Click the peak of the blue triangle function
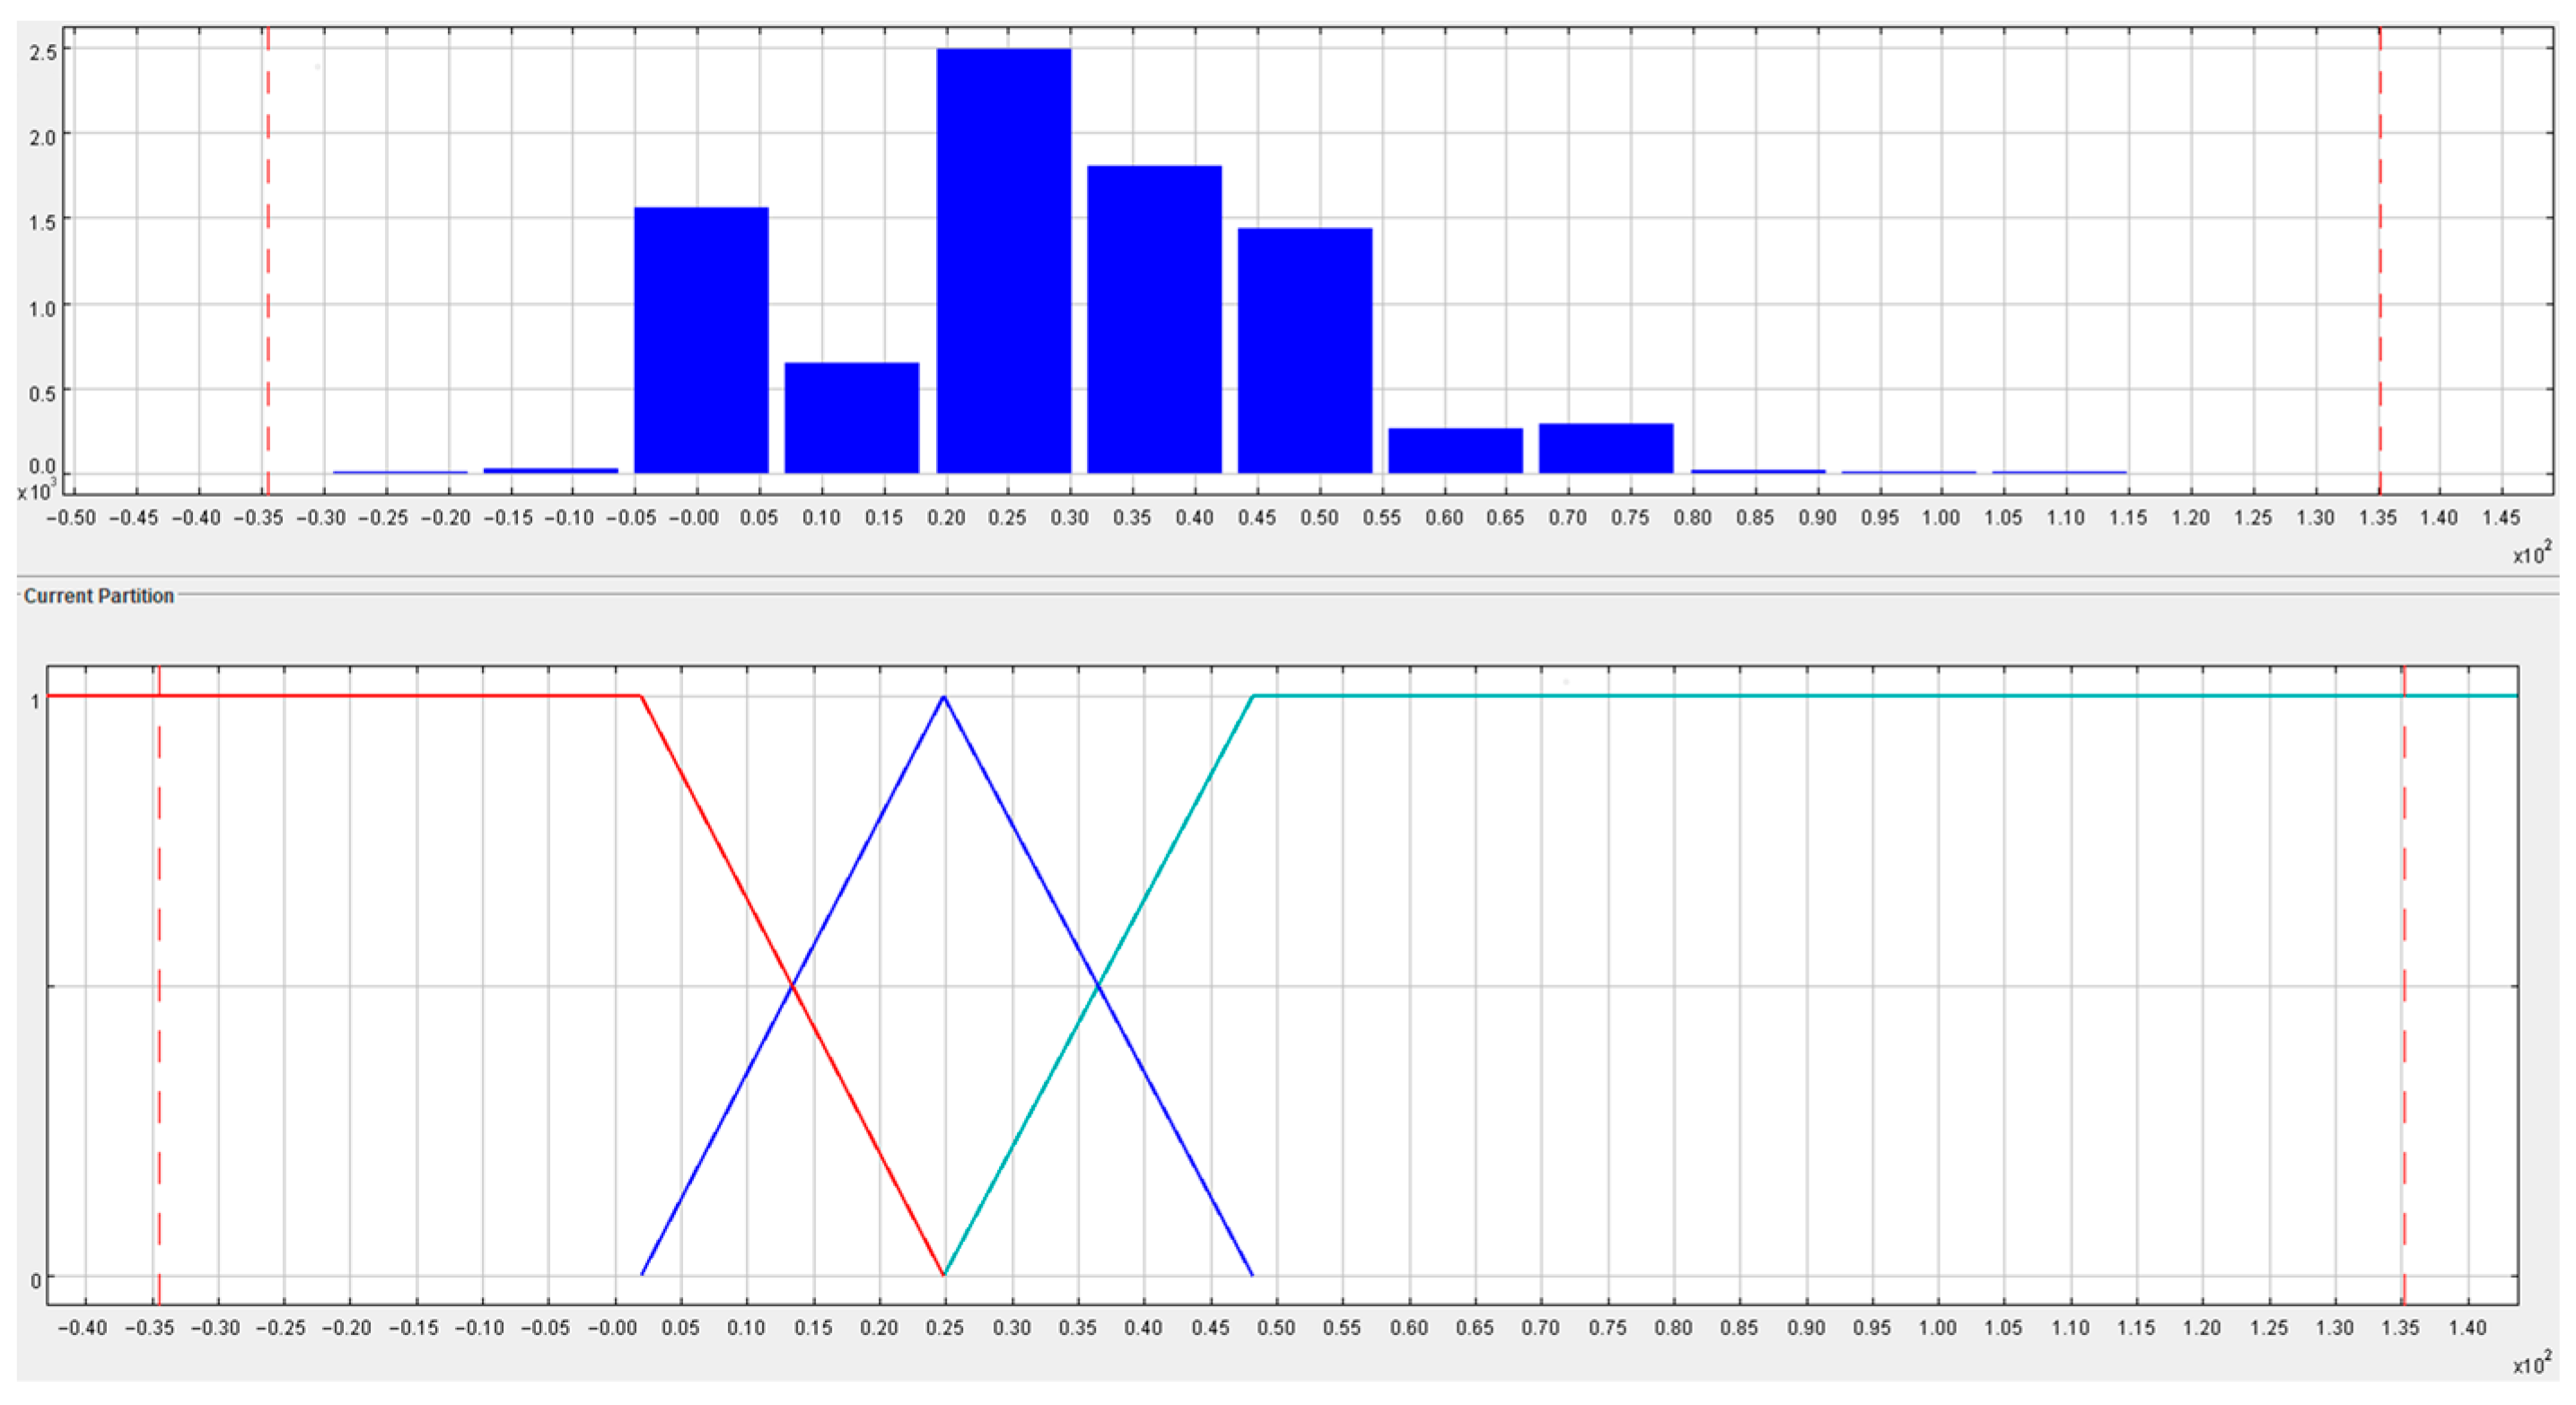 943,696
